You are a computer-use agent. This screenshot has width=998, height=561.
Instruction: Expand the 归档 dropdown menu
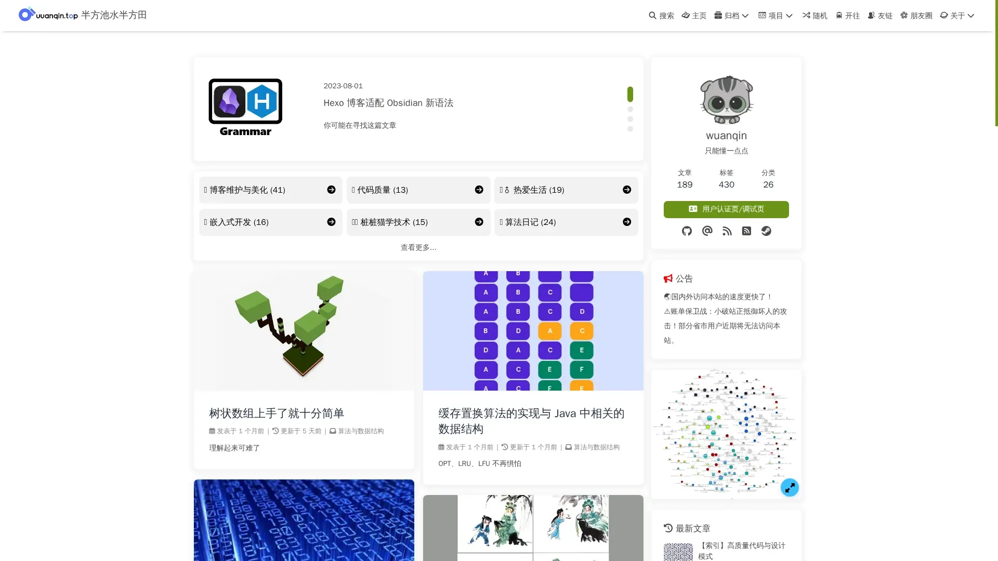(731, 16)
